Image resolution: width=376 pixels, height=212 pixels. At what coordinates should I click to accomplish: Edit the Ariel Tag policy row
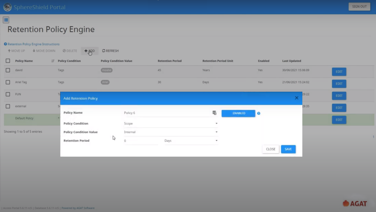click(x=339, y=84)
